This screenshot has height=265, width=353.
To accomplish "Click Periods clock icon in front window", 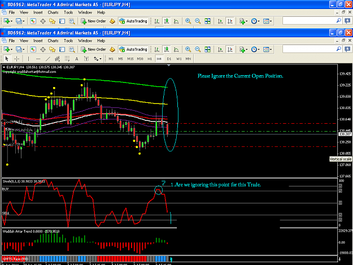I will tap(254, 49).
